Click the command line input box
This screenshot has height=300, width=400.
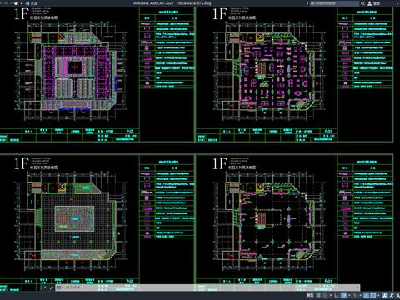[x=208, y=287]
